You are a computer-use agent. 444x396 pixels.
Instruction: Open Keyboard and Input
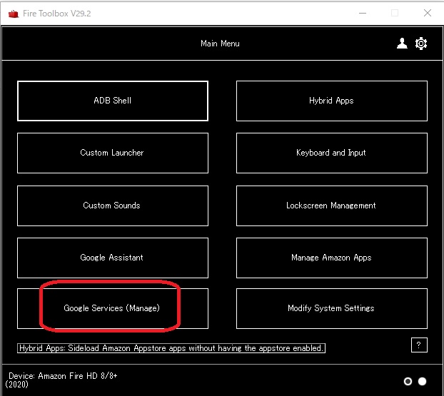pos(332,153)
